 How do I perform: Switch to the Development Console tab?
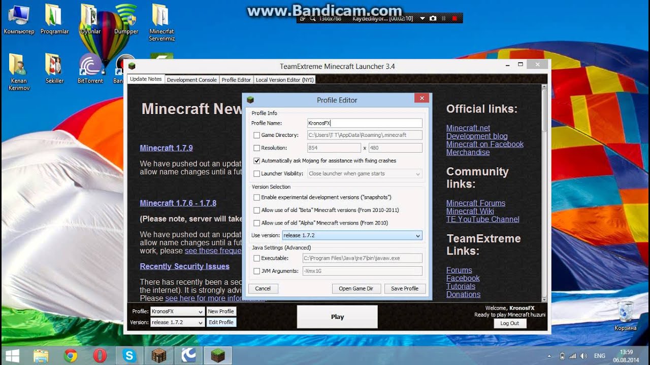192,80
